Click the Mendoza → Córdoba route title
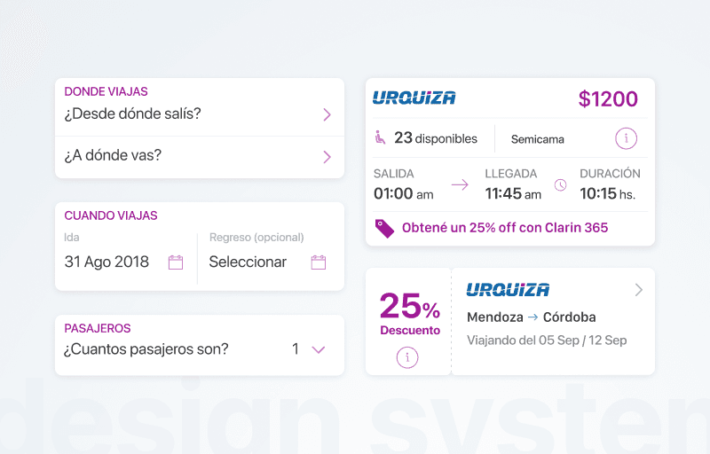Viewport: 710px width, 454px height. tap(531, 317)
